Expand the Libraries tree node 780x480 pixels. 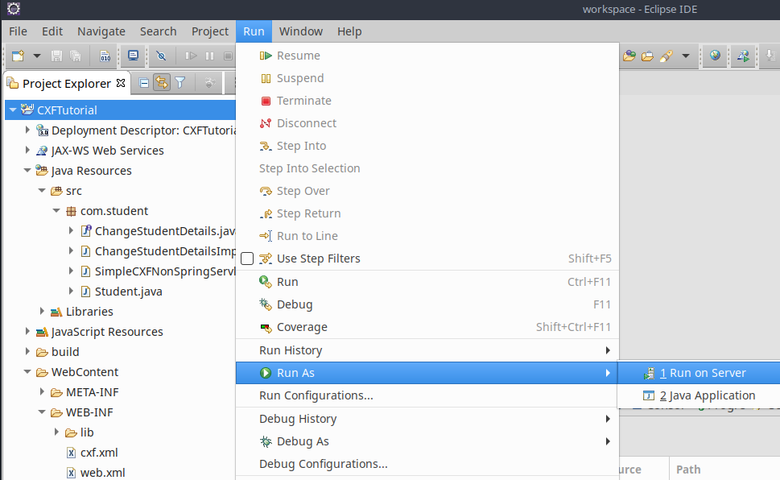[42, 312]
